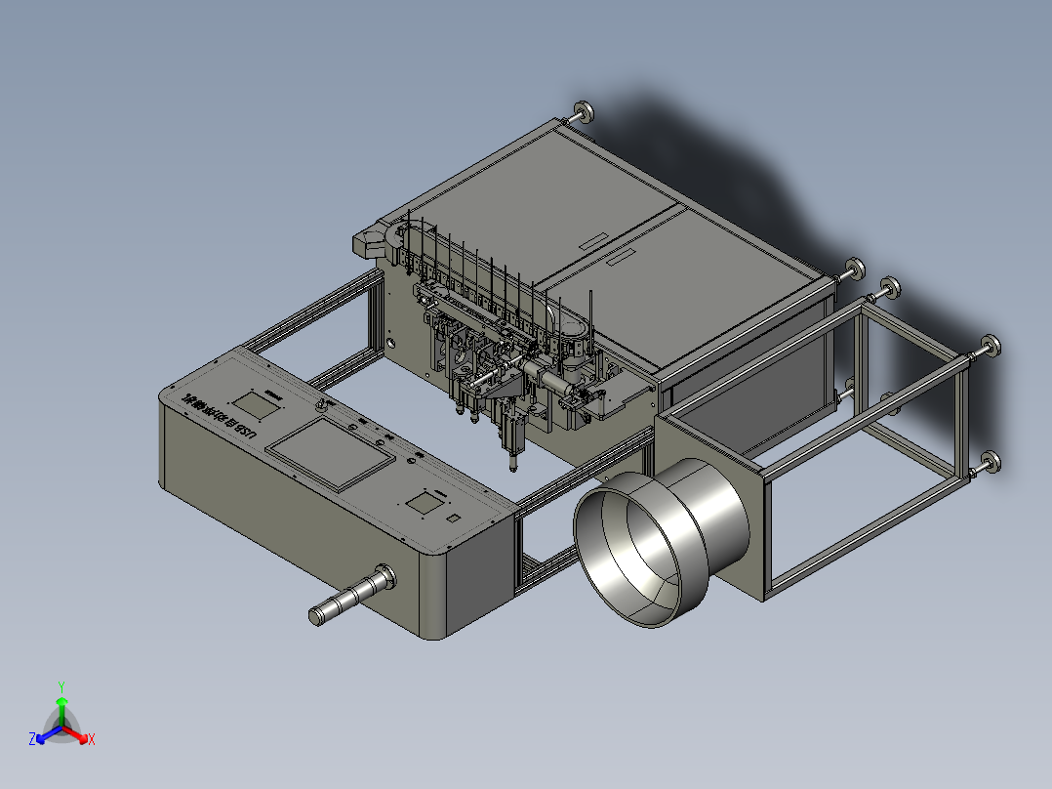Select the stepped shaft protruding from the control box
This screenshot has height=789, width=1052.
[352, 595]
